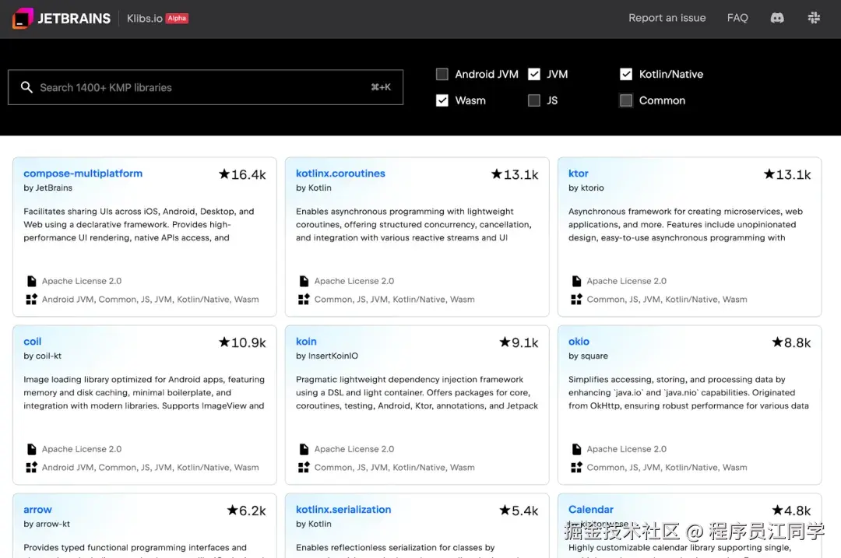841x558 pixels.
Task: Click star icon on koin card
Action: click(505, 342)
